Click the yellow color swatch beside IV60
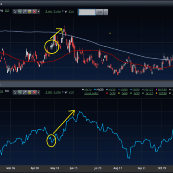173x173 pixels. (119, 93)
